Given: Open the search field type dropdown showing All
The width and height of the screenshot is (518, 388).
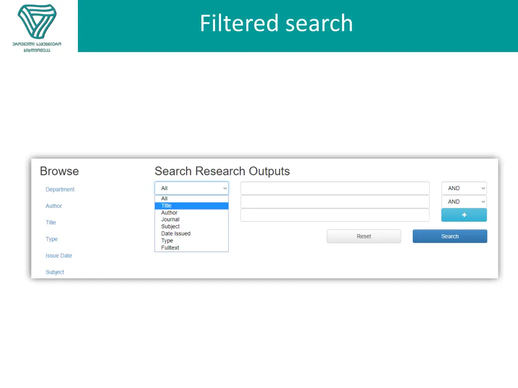Looking at the screenshot, I should pos(192,188).
